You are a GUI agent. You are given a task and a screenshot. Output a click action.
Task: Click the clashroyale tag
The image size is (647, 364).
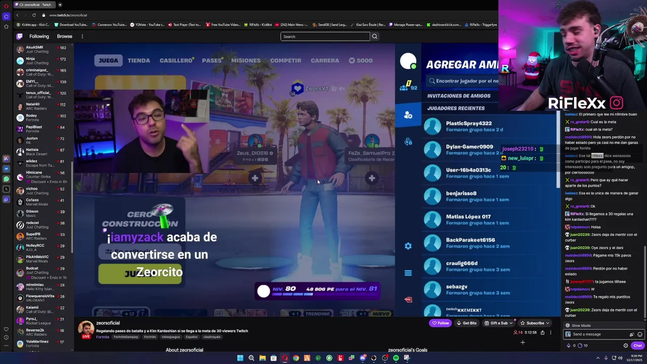coord(212,337)
